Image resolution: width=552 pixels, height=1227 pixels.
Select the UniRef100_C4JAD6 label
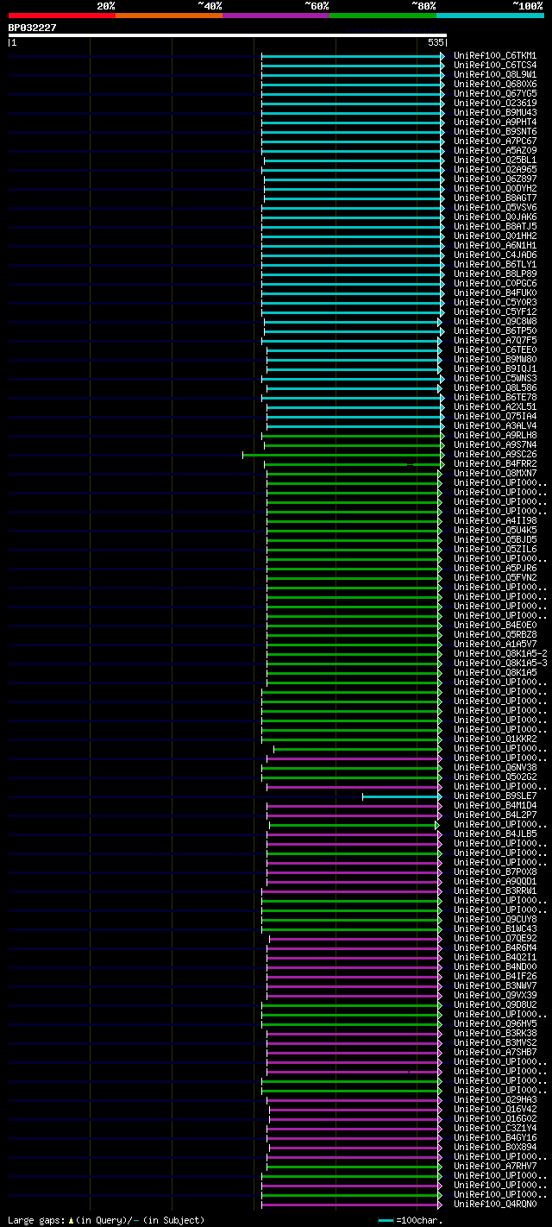(495, 255)
